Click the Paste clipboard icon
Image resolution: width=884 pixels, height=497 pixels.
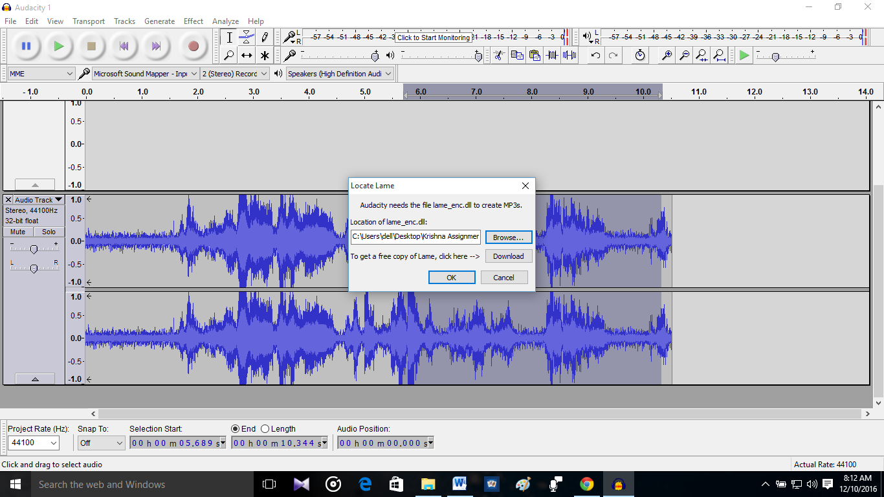coord(534,55)
